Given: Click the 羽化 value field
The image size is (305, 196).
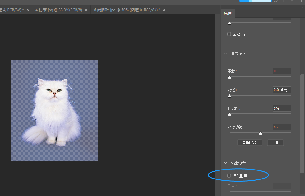Looking at the screenshot, I should (282, 90).
